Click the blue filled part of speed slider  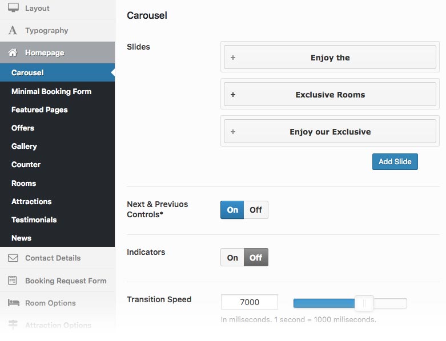[324, 303]
